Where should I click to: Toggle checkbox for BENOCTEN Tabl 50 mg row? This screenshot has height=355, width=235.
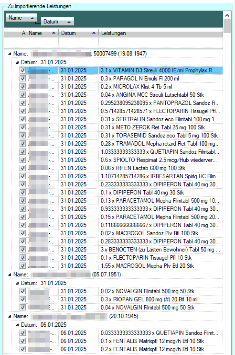click(22, 250)
